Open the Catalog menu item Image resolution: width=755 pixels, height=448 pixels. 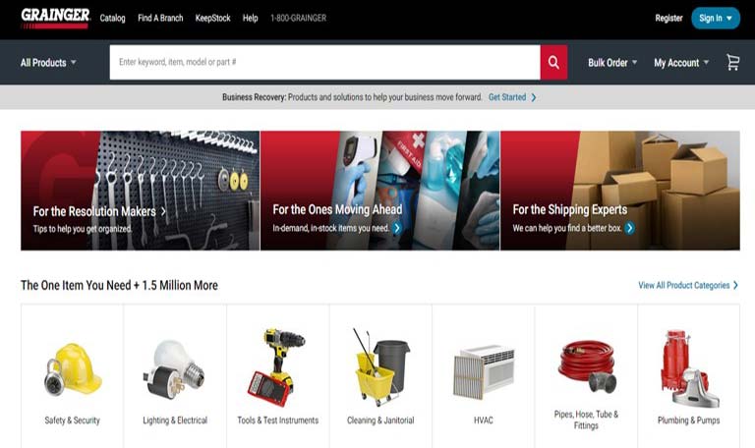113,18
